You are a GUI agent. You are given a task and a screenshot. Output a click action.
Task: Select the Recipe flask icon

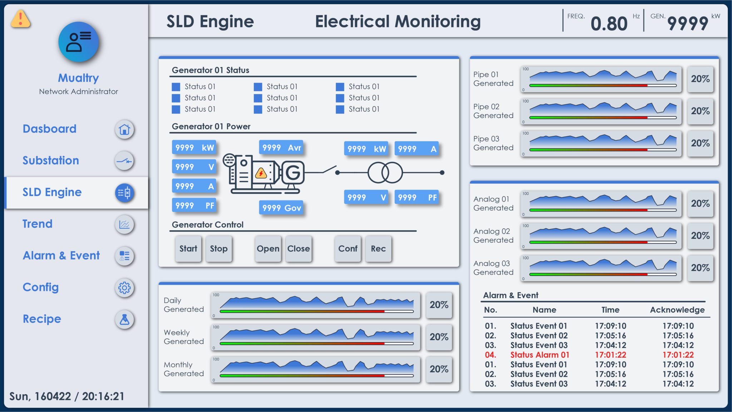tap(124, 319)
